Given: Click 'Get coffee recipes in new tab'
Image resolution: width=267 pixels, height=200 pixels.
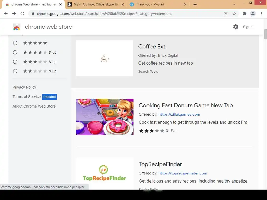Looking at the screenshot, I should point(165,63).
